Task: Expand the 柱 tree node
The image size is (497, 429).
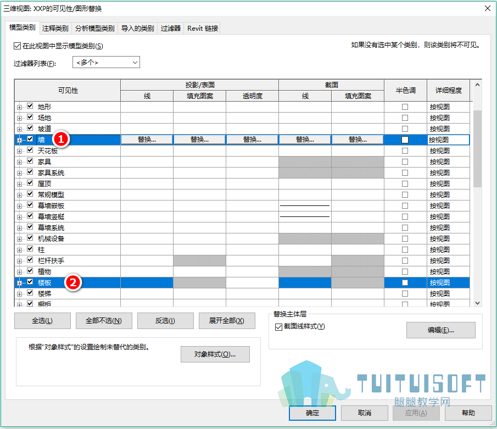Action: point(19,250)
